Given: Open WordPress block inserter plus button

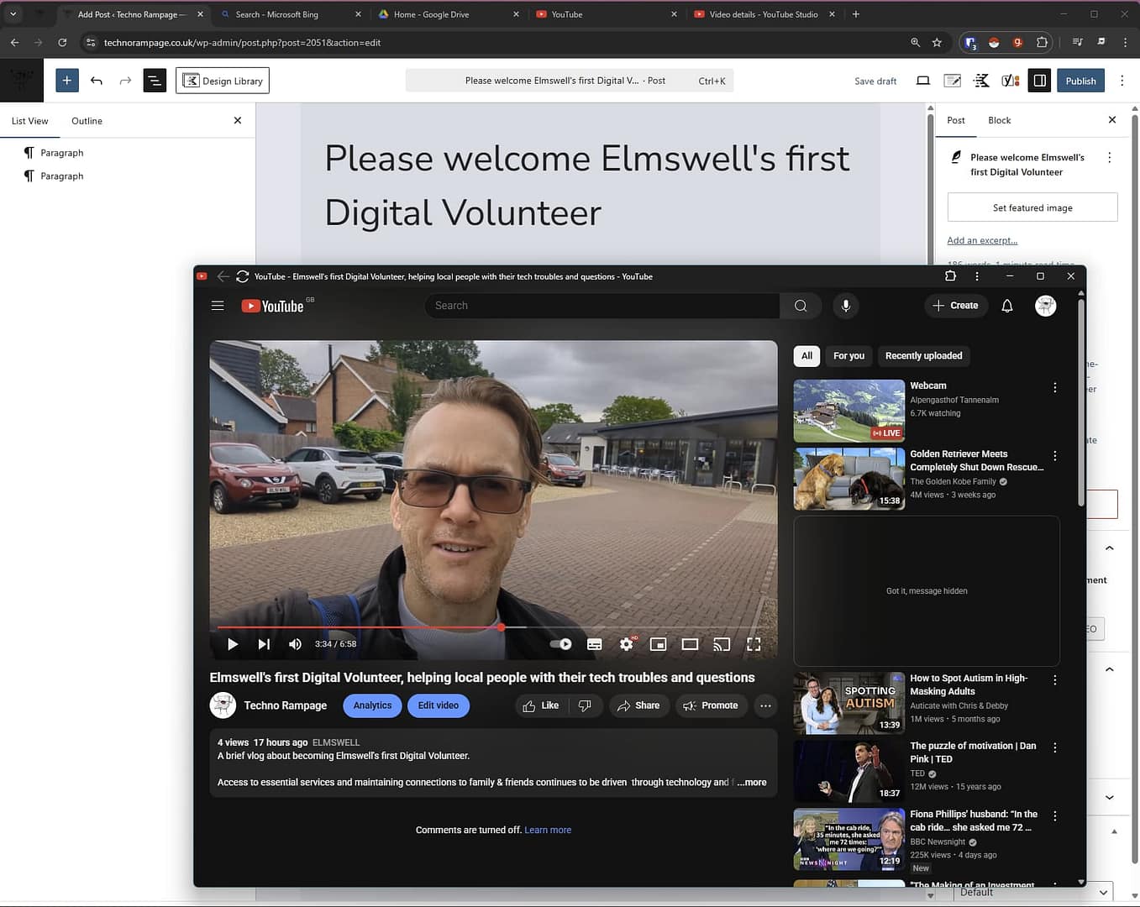Looking at the screenshot, I should (66, 81).
